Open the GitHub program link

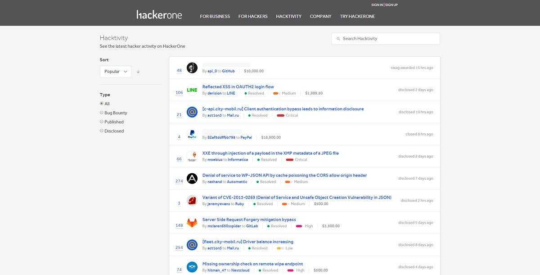228,71
